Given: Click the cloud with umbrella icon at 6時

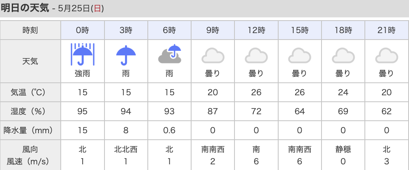Looking at the screenshot, I should (x=170, y=54).
